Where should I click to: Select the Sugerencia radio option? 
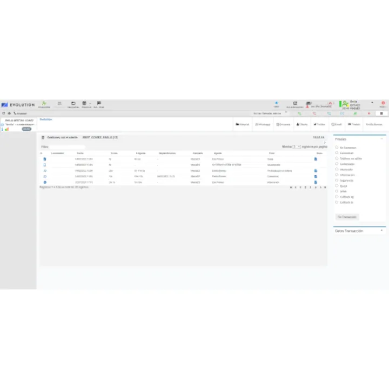tap(337, 180)
